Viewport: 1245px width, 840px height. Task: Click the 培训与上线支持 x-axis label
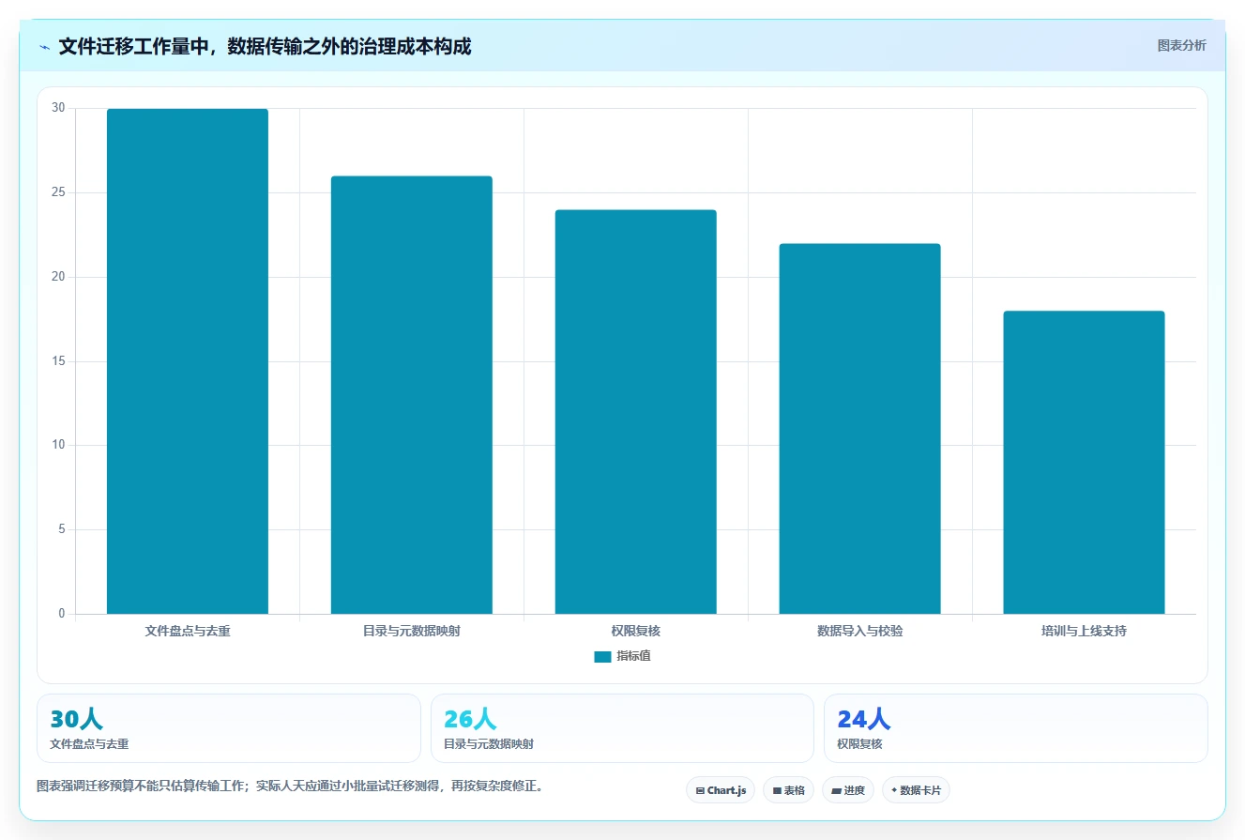click(1084, 632)
